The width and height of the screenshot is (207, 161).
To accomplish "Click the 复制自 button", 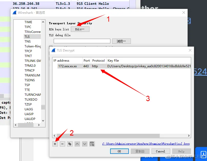I will pos(140,151).
